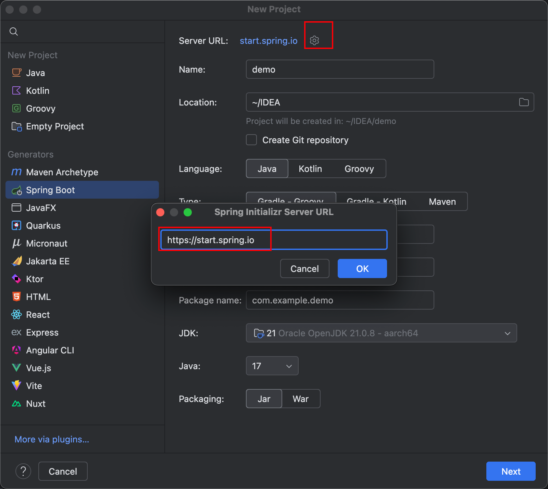
Task: Select Java in New Project list
Action: pyautogui.click(x=82, y=73)
